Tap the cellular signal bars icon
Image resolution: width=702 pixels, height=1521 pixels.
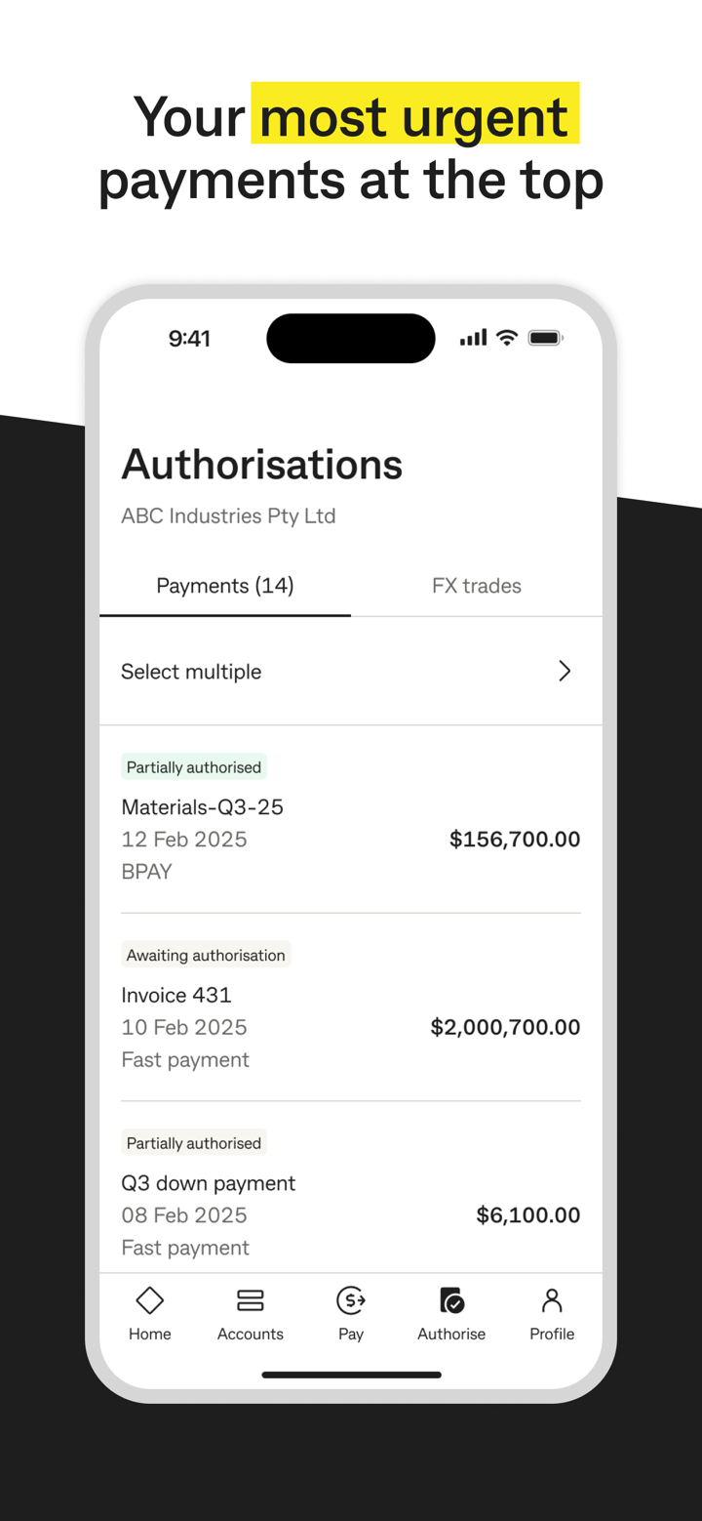(473, 338)
